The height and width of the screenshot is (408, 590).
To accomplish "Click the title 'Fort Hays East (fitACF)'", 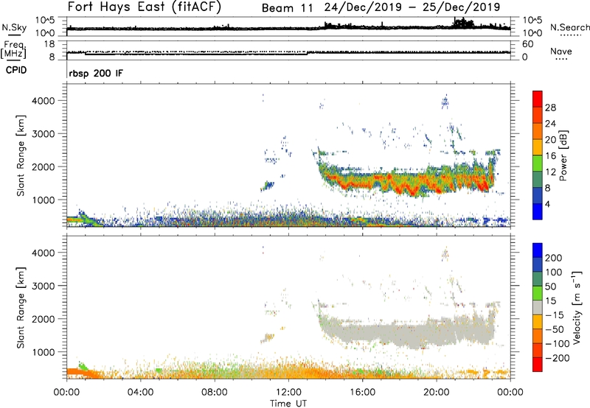I will (145, 7).
